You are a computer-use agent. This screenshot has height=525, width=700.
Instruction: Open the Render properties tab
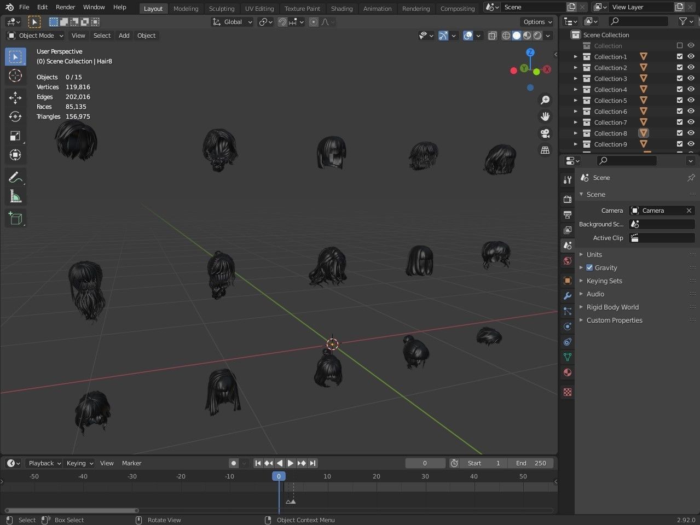pyautogui.click(x=568, y=200)
